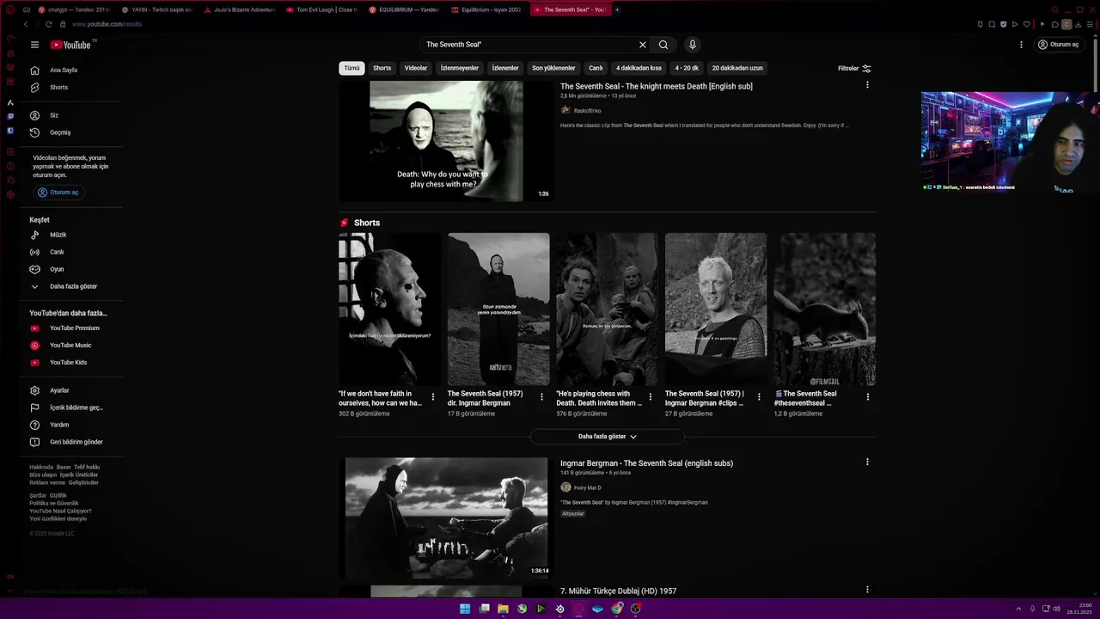Open YouTube settings three-dot menu in header
This screenshot has width=1100, height=619.
[1021, 45]
